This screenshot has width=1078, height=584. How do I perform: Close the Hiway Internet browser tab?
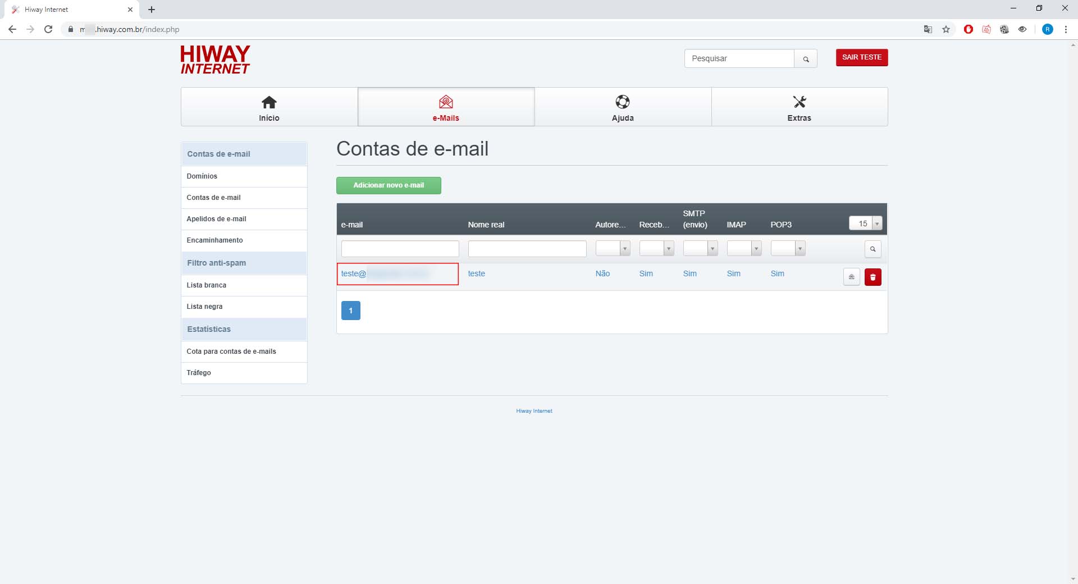point(130,10)
